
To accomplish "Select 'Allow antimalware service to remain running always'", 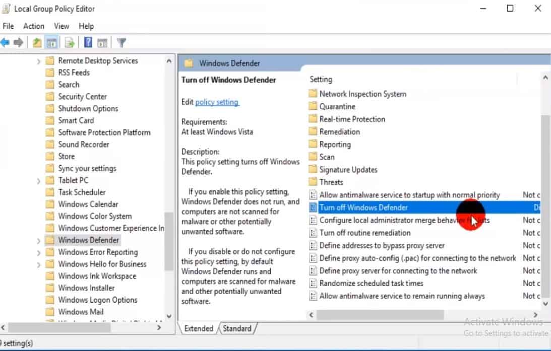I will point(402,296).
